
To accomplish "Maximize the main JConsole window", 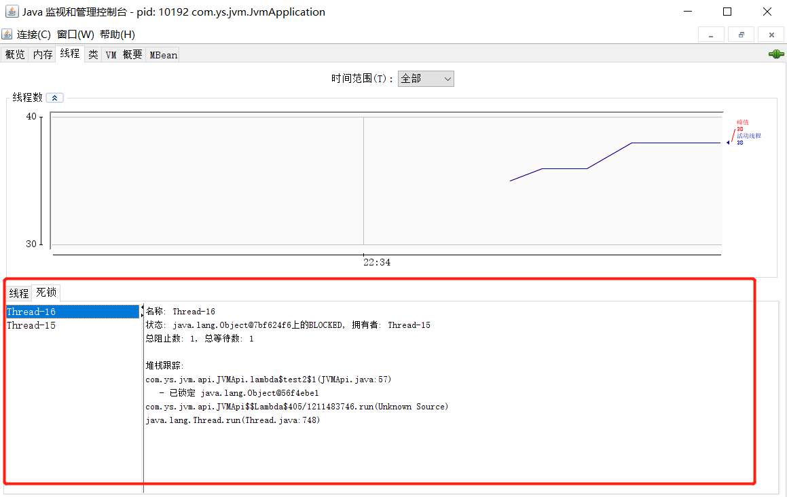I will 727,11.
